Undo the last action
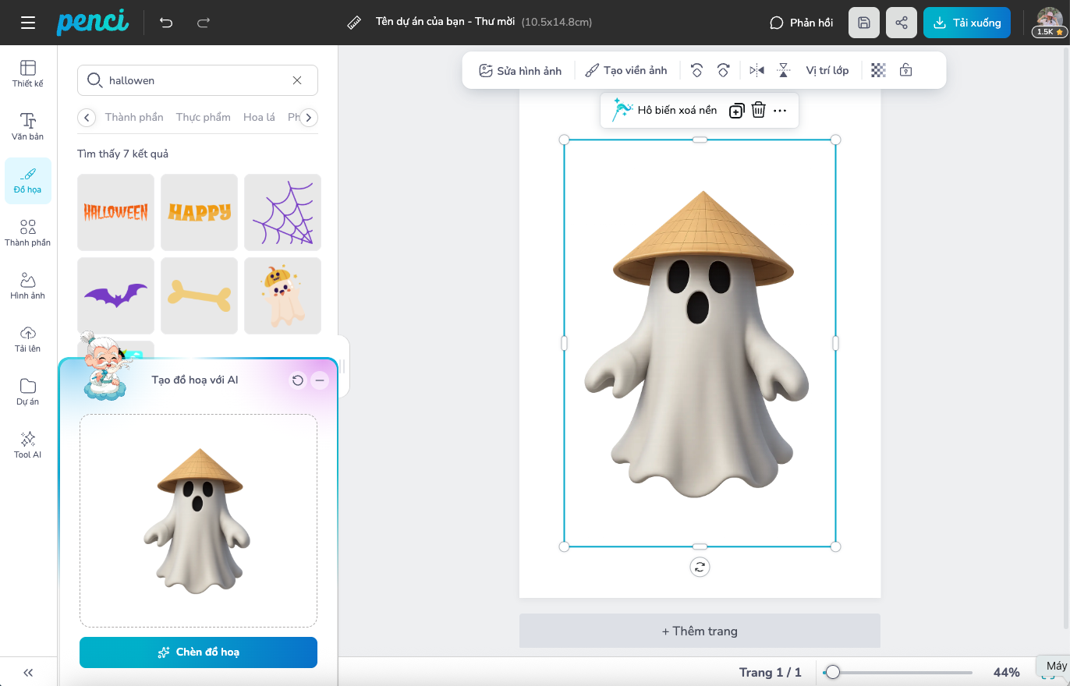The image size is (1070, 686). pyautogui.click(x=166, y=23)
